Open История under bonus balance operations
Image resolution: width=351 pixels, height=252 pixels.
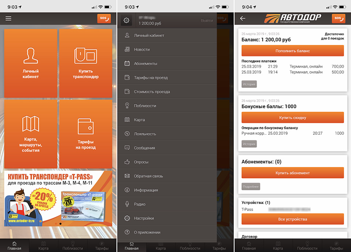tap(249, 144)
